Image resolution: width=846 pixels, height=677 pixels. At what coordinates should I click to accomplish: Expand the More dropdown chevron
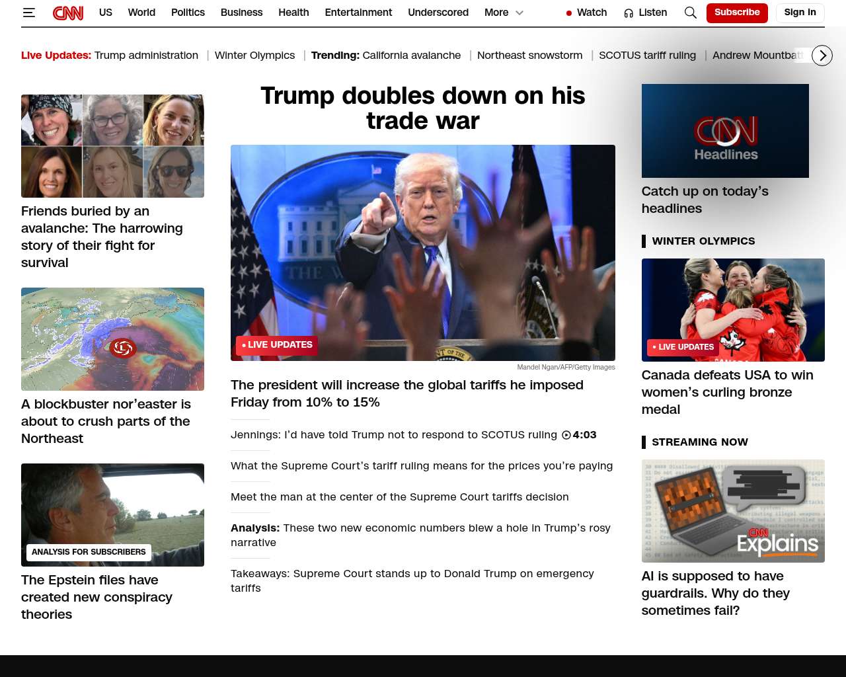519,13
